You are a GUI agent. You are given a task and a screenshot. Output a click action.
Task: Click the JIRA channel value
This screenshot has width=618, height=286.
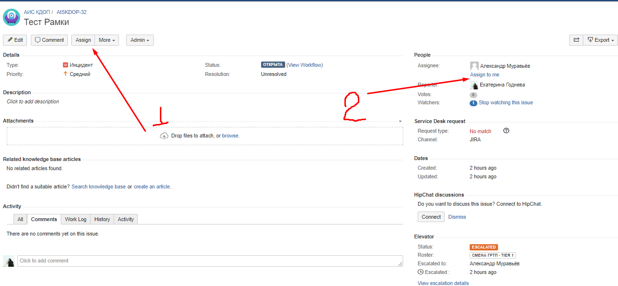click(475, 140)
